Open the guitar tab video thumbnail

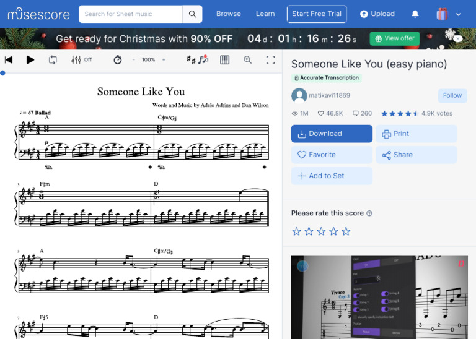pyautogui.click(x=379, y=297)
